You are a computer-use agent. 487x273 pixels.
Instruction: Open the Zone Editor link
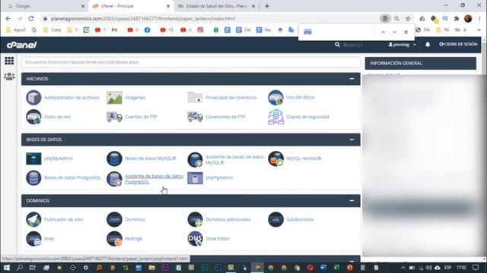[218, 239]
